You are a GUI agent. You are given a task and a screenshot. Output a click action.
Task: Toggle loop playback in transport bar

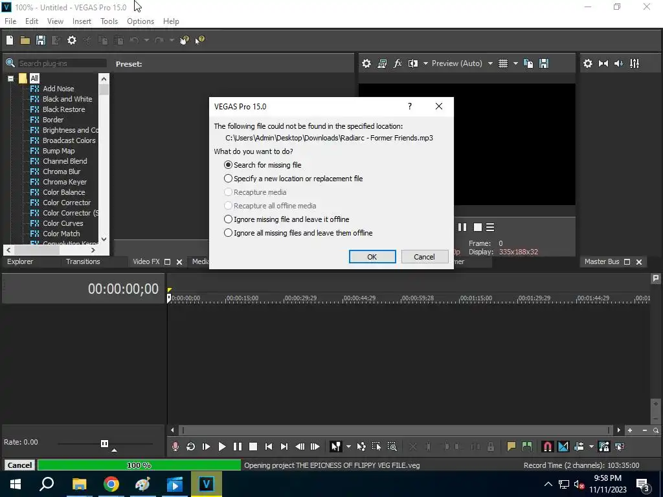coord(191,447)
